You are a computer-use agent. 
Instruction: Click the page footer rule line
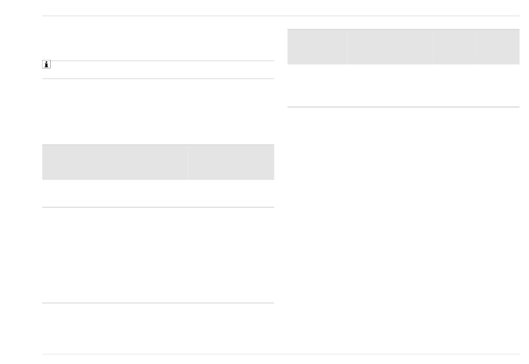point(281,354)
